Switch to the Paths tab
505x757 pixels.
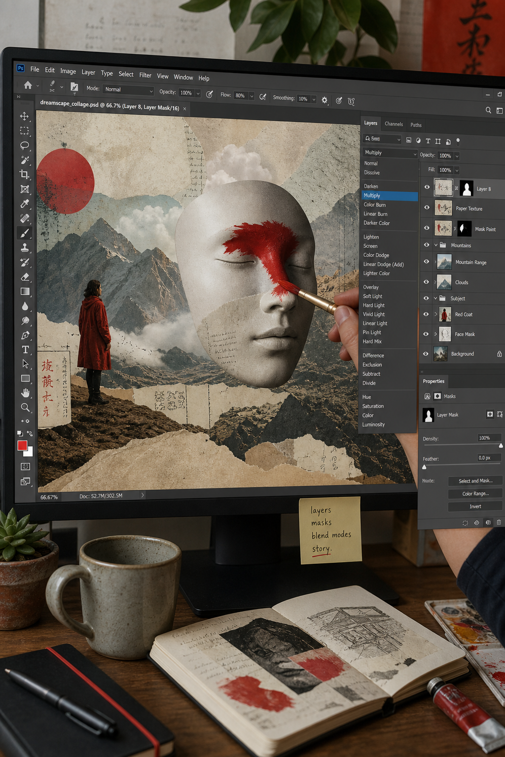pyautogui.click(x=416, y=125)
